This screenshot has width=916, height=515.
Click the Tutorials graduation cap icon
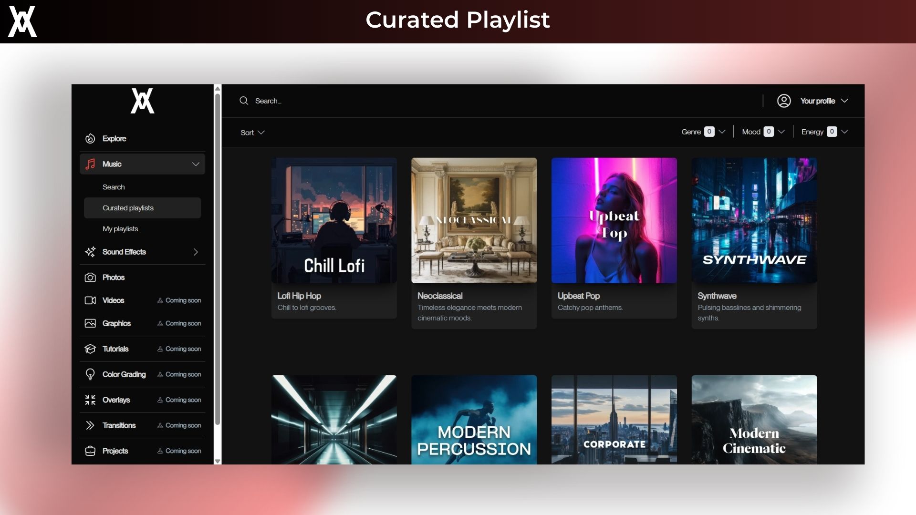90,349
